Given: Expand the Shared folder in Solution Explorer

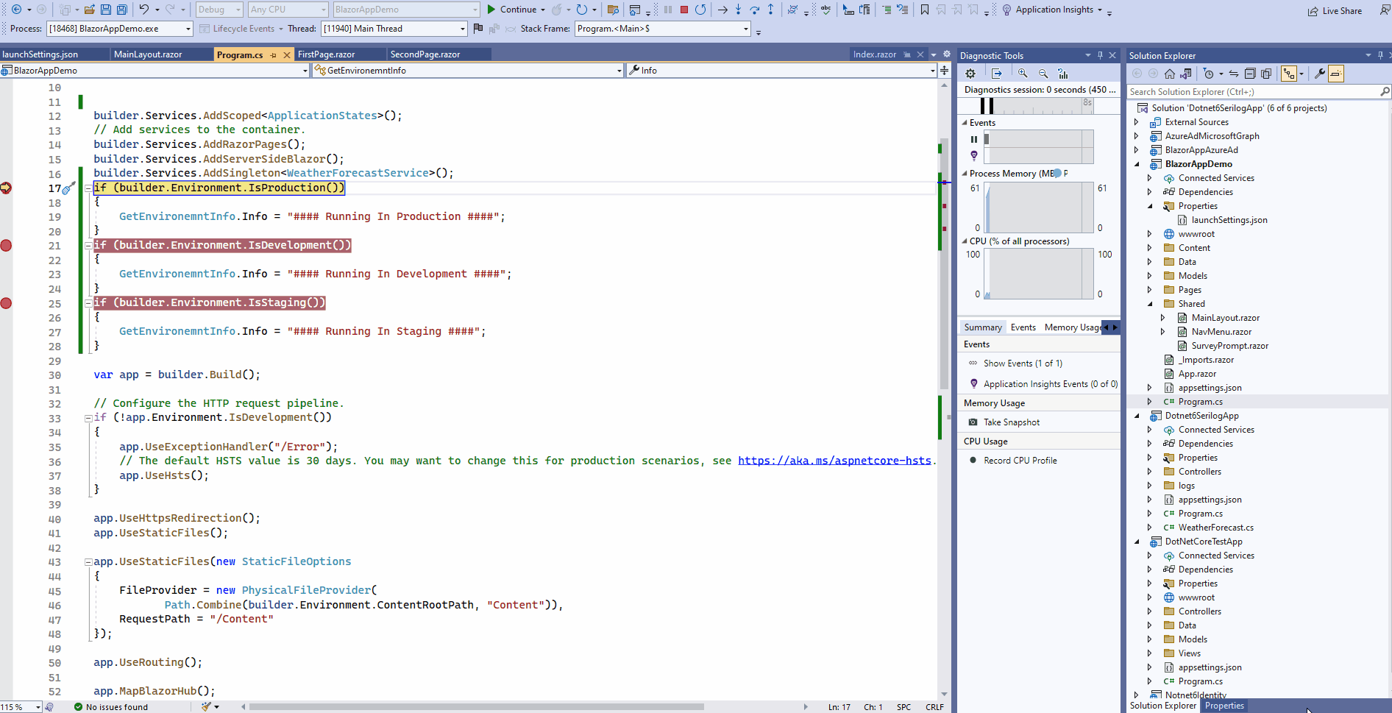Looking at the screenshot, I should [1151, 303].
